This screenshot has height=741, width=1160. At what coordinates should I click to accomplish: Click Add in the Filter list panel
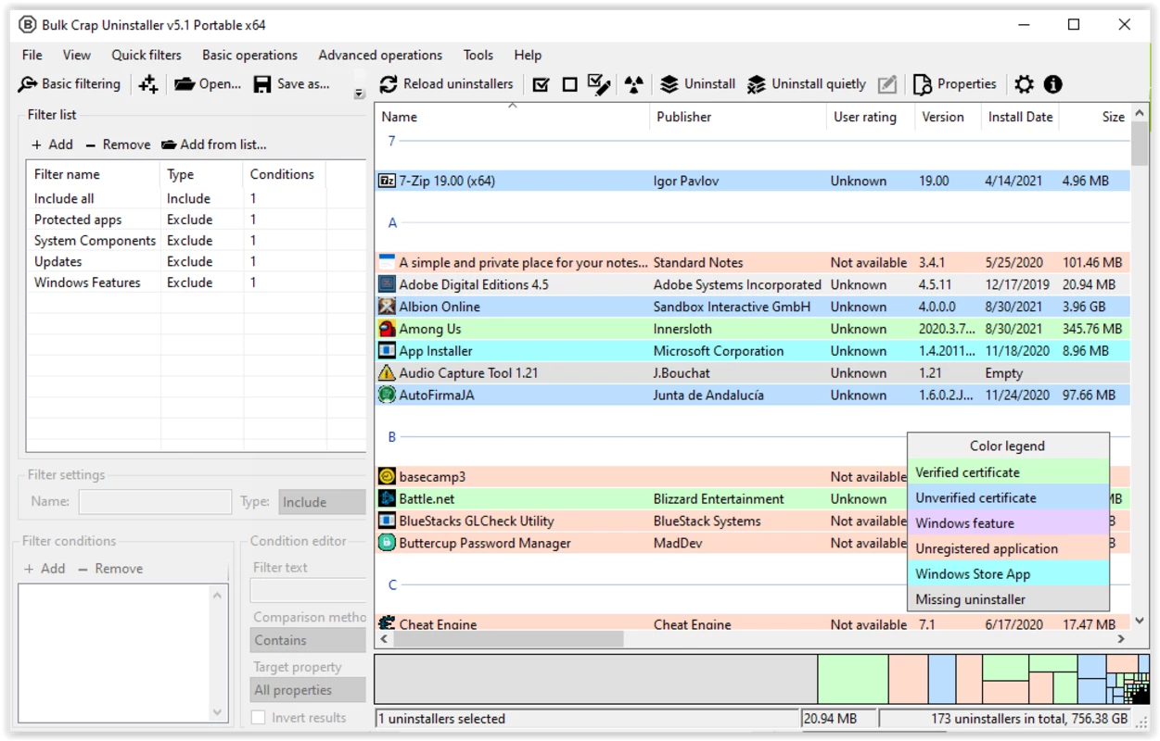(x=52, y=144)
